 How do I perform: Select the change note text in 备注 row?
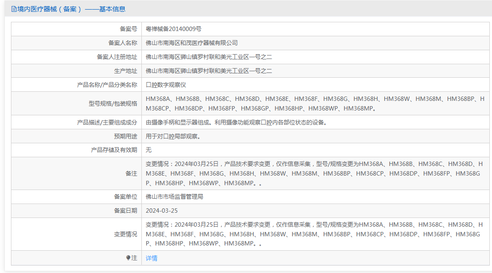[314, 173]
